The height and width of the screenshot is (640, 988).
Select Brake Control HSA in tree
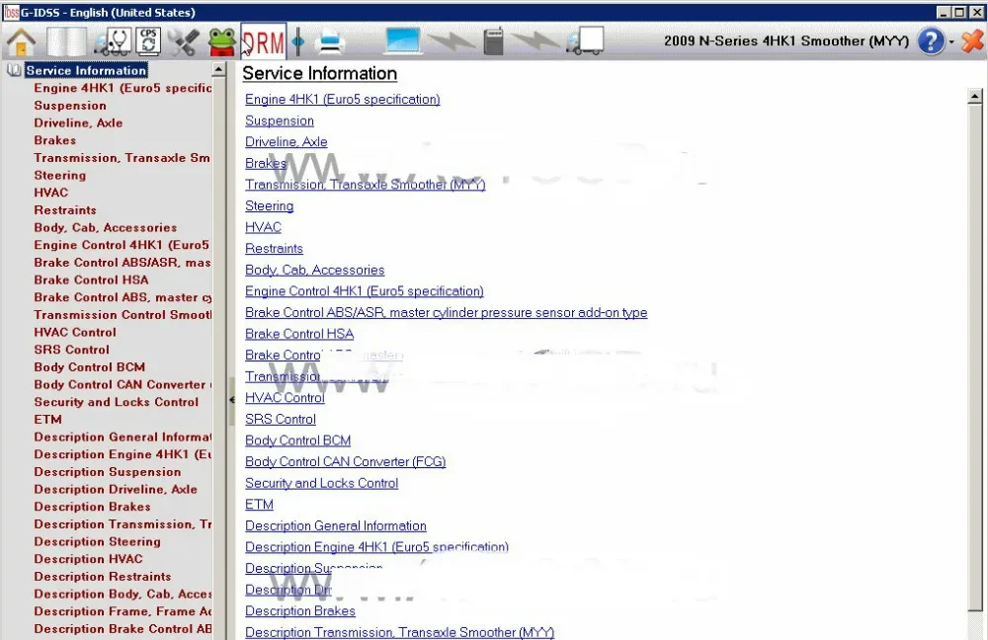[91, 280]
